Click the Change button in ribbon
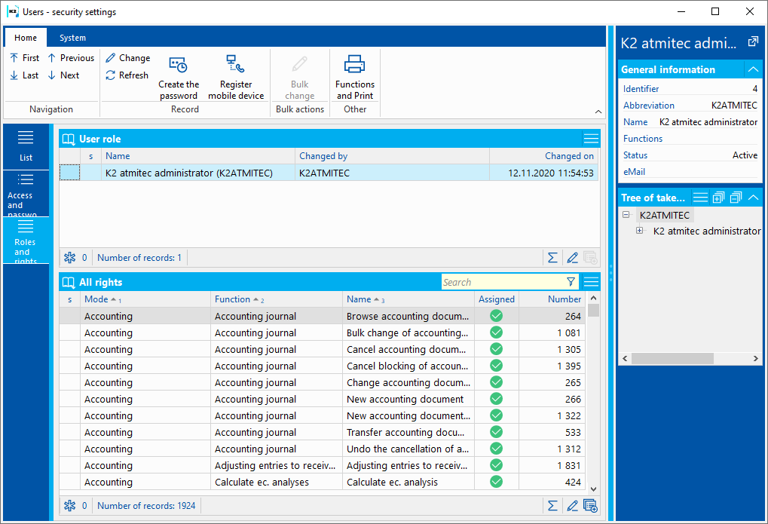The width and height of the screenshot is (768, 524). click(127, 58)
